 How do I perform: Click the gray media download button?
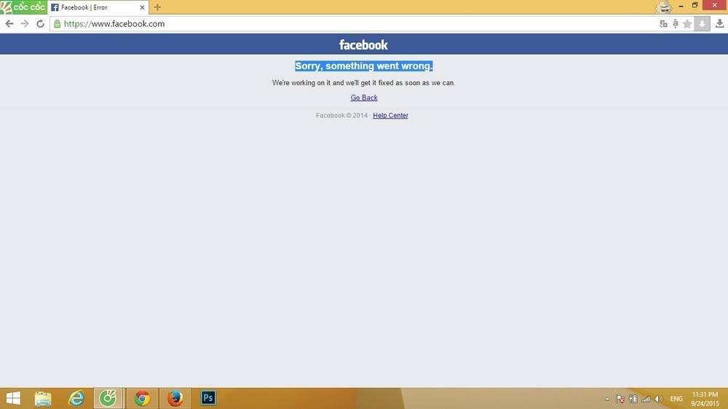coord(702,24)
